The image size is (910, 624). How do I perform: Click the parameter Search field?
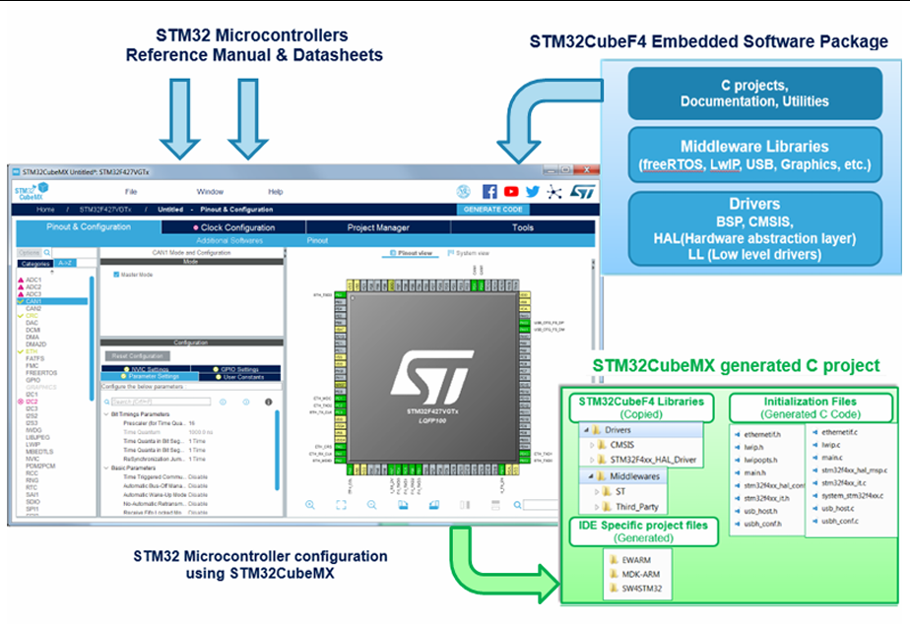[161, 402]
